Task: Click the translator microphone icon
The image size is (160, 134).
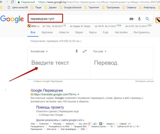Action: [x=77, y=51]
